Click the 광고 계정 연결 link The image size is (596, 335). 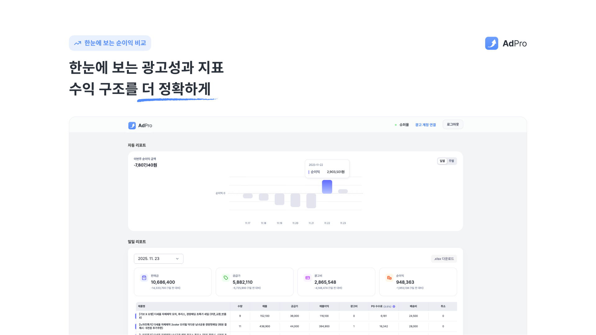tap(425, 125)
